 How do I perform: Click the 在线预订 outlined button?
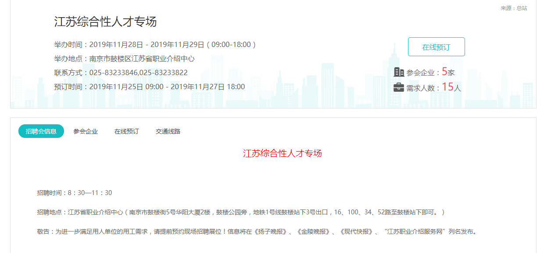click(436, 47)
